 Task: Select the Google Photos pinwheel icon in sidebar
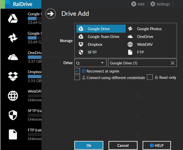[13, 38]
